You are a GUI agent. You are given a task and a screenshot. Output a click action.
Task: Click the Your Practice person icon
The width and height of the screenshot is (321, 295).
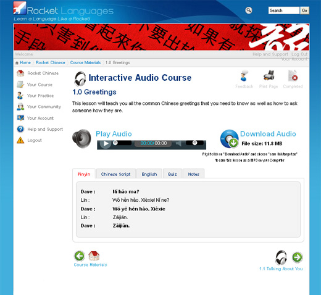20,96
